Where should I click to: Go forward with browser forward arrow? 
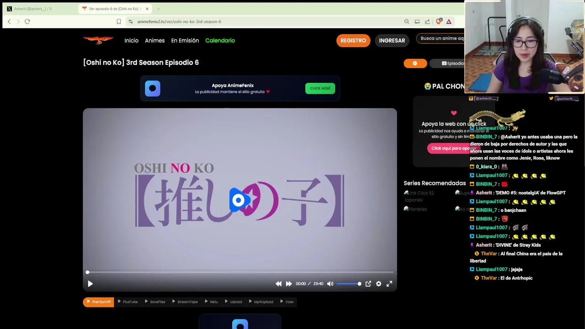coord(18,21)
